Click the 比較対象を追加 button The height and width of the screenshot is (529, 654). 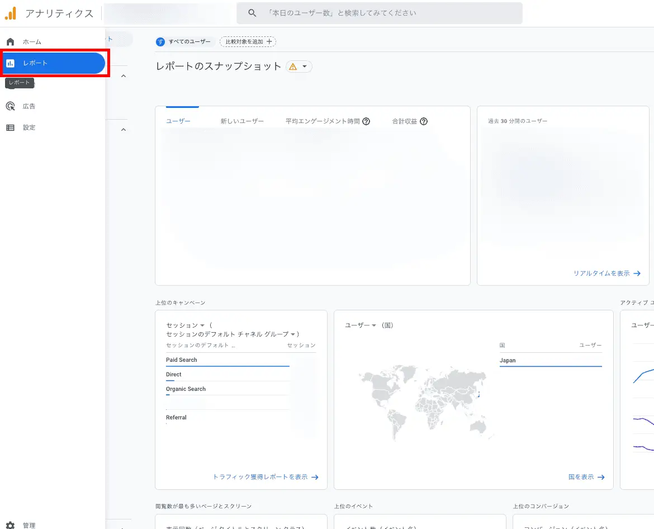tap(248, 41)
